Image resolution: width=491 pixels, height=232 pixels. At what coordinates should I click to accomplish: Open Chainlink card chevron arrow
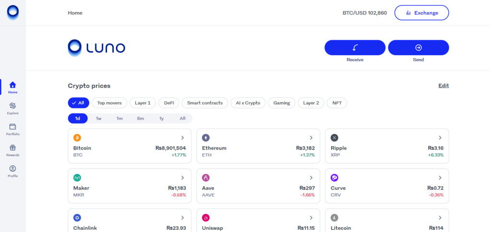(x=183, y=218)
